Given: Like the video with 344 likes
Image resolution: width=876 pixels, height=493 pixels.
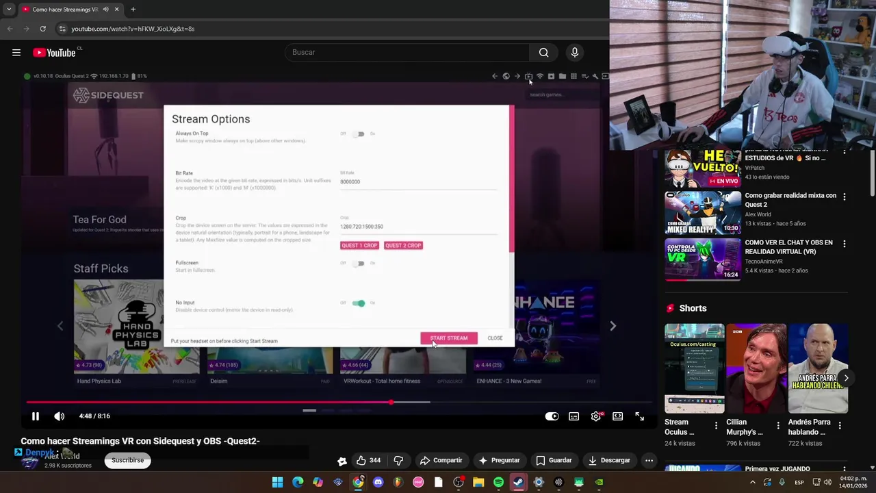Looking at the screenshot, I should (x=368, y=460).
